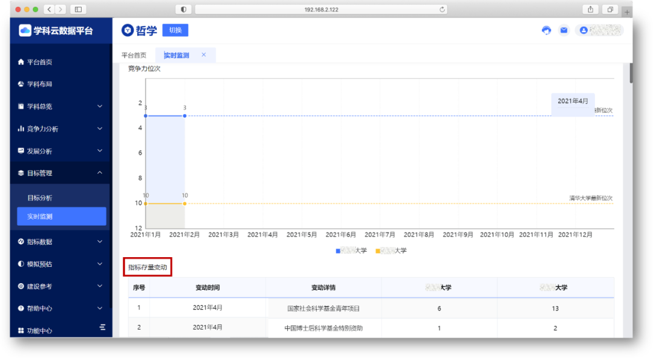Screen dimensions: 653x358
Task: Open the customer service headset icon
Action: (547, 30)
